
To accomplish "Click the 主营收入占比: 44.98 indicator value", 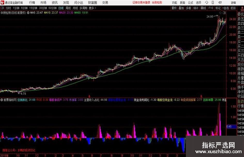I will [96, 100].
